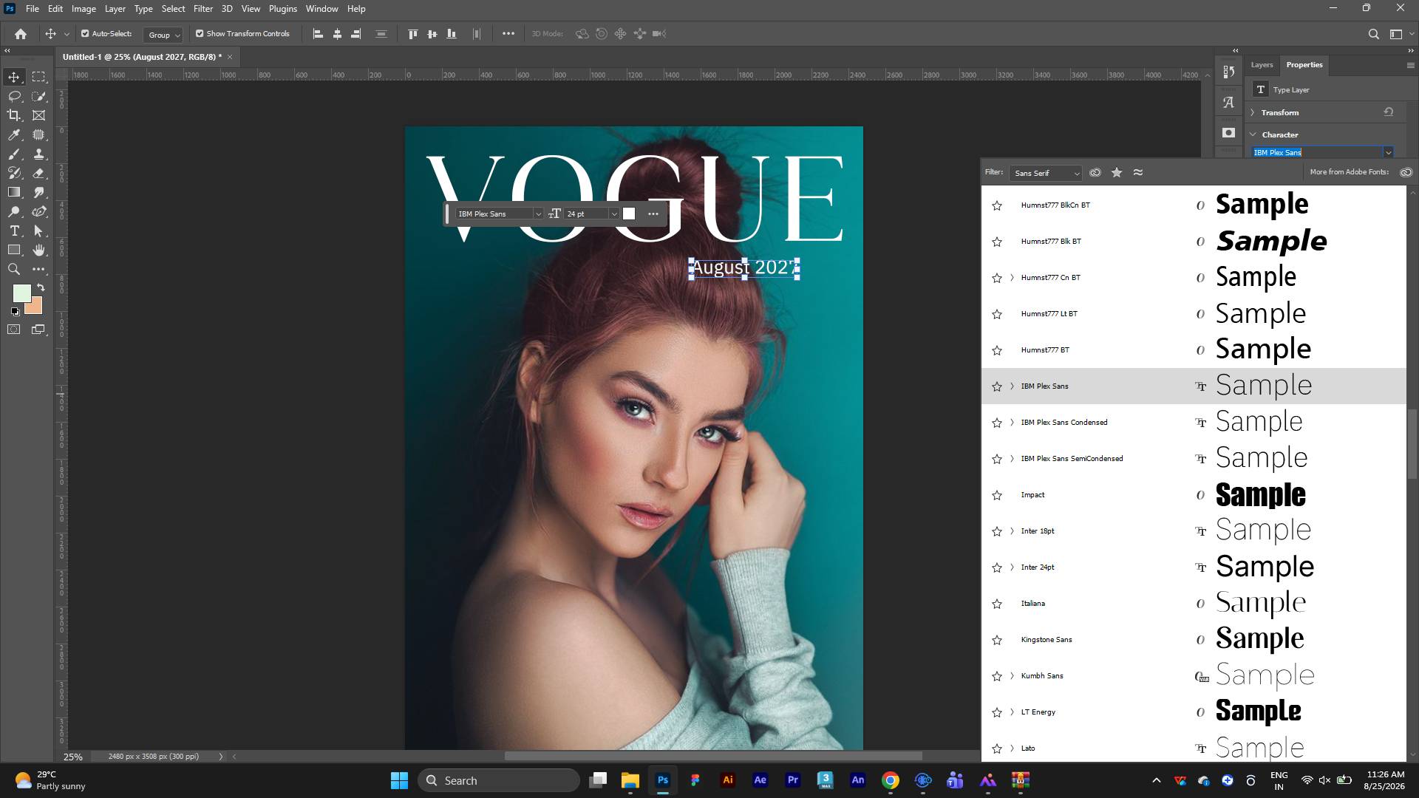Screen dimensions: 1419x798
Task: Open Photoshop search magnifier icon
Action: point(1374,34)
